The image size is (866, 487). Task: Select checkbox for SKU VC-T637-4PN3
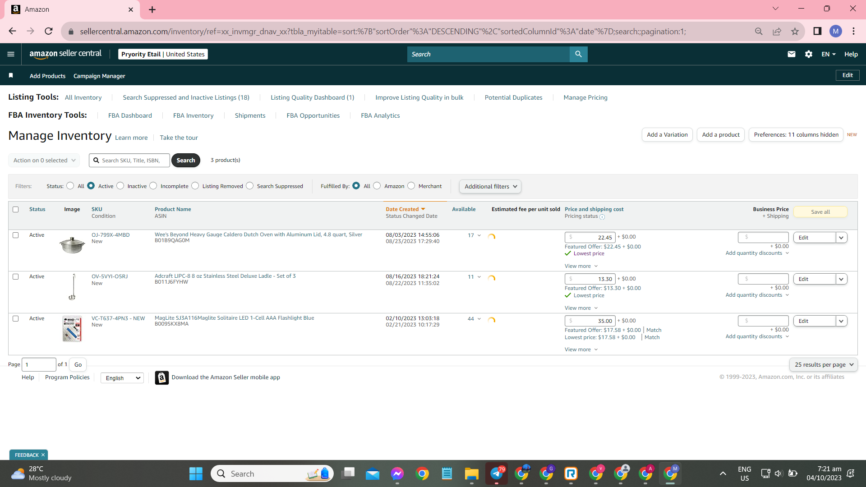(x=16, y=318)
